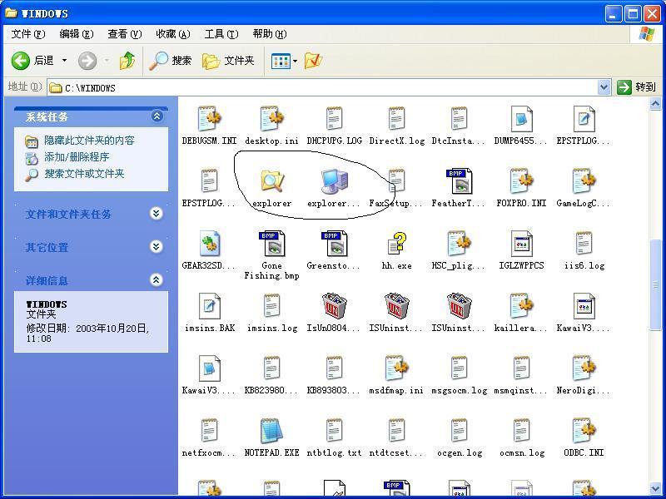Open the views dropdown button
This screenshot has height=499, width=666.
[x=284, y=61]
